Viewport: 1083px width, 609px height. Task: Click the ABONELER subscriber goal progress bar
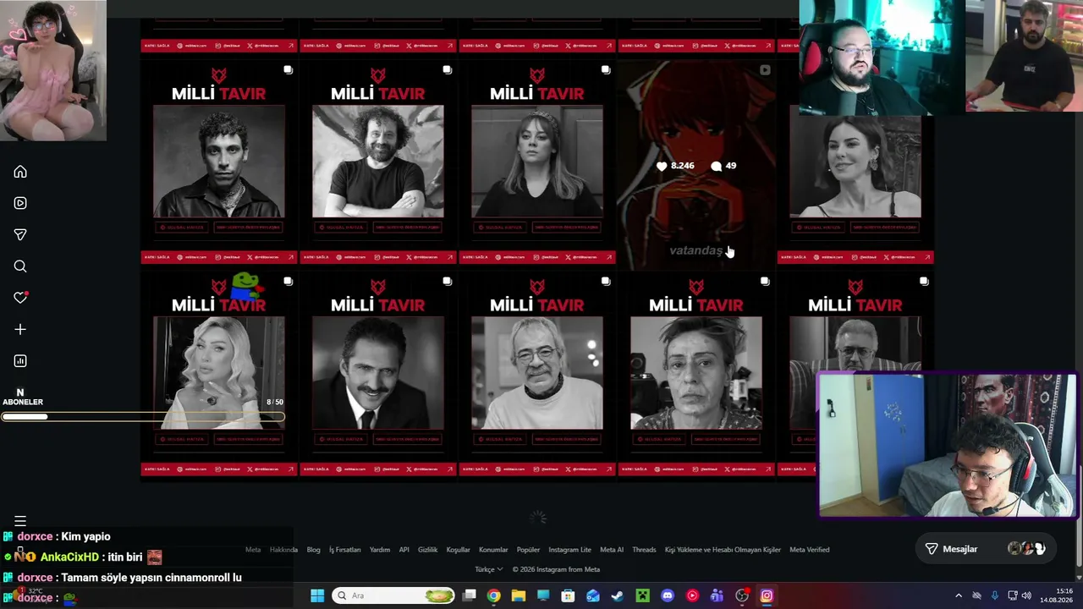[143, 416]
